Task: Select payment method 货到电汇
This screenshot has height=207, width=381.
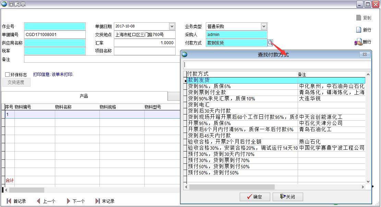Action: click(199, 105)
